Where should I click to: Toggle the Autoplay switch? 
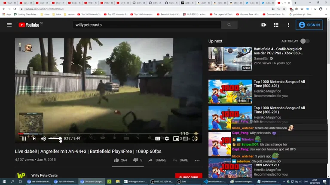pyautogui.click(x=305, y=41)
